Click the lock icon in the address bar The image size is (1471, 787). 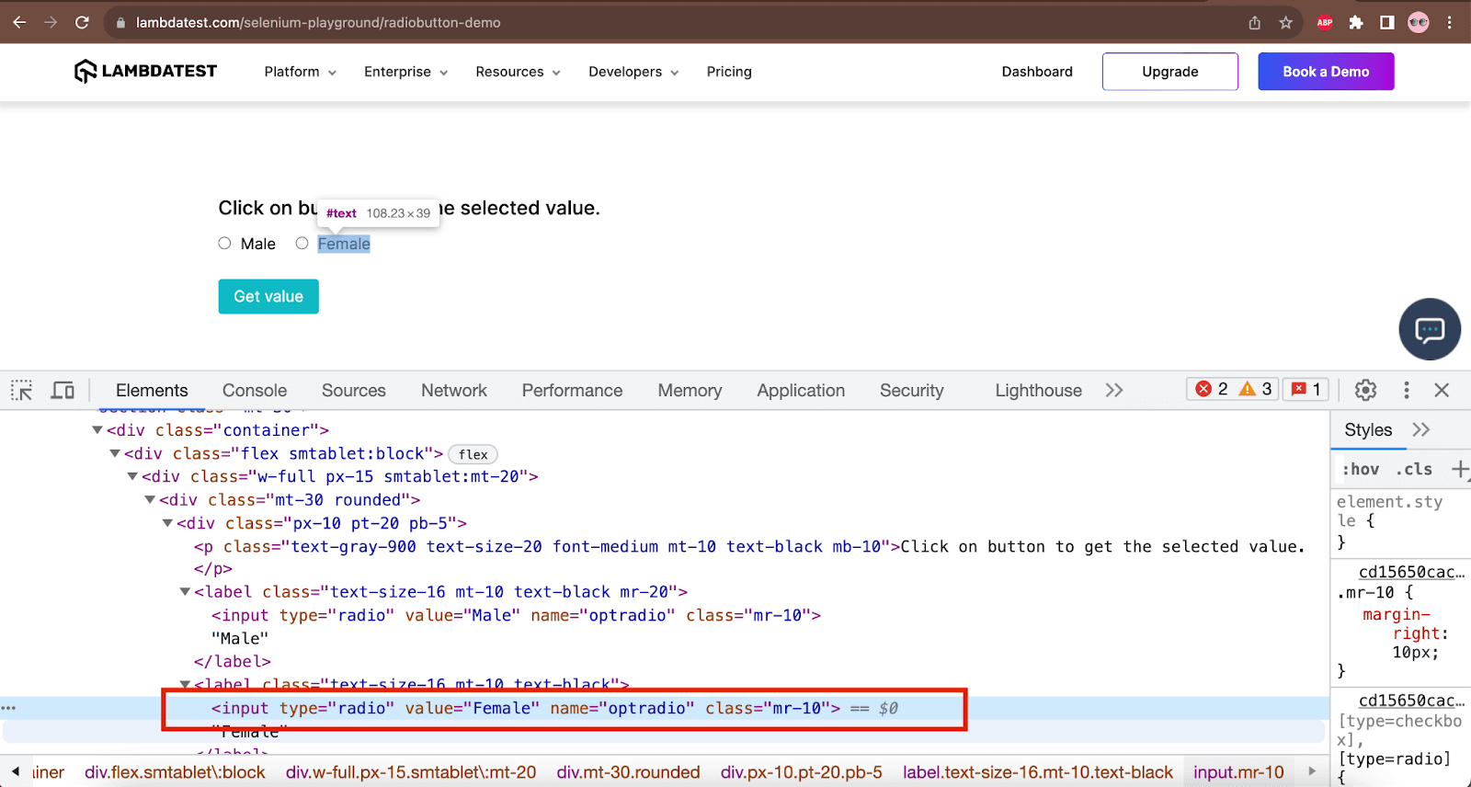120,23
